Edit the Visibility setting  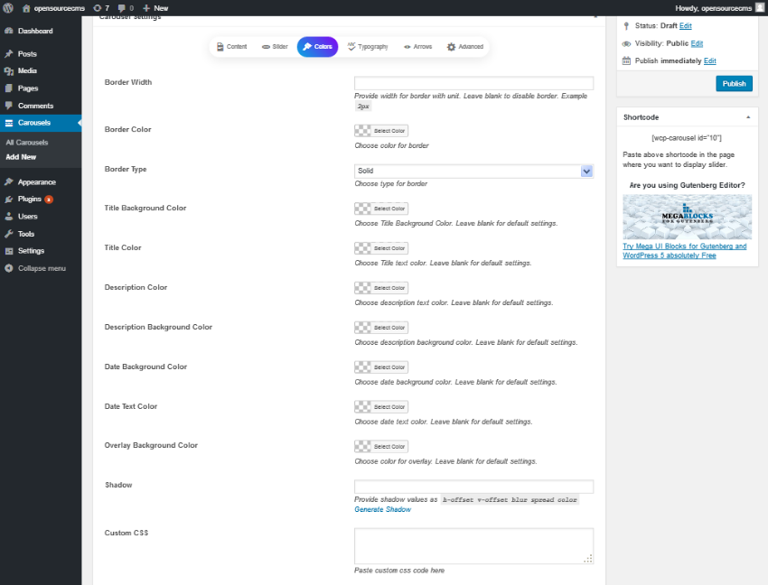tap(697, 43)
